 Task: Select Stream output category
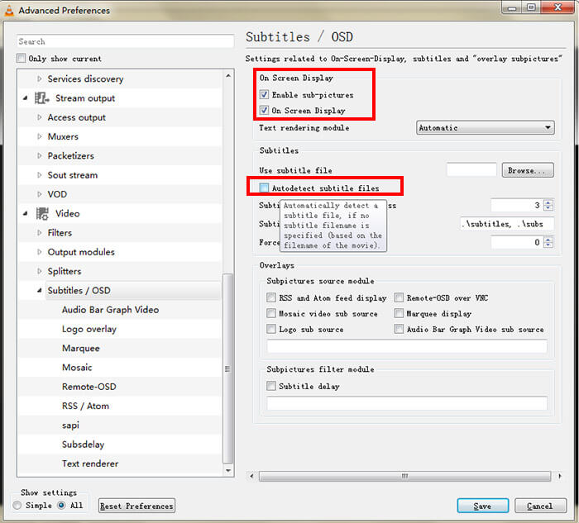[85, 98]
